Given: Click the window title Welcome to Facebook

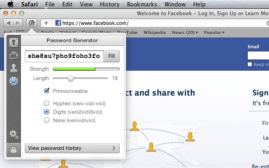Looking at the screenshot, I should (x=203, y=13).
